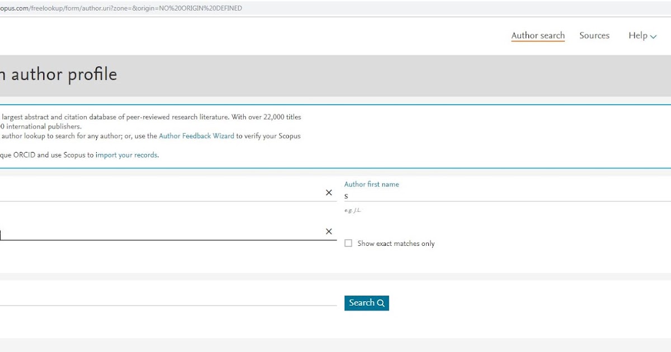671x352 pixels.
Task: Select the Author search tab
Action: (x=537, y=35)
